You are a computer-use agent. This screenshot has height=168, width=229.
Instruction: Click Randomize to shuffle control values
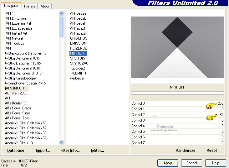click(185, 151)
